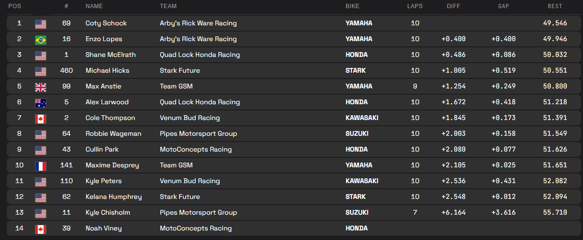Click the GAP column header
Image resolution: width=583 pixels, height=240 pixels.
pyautogui.click(x=503, y=6)
